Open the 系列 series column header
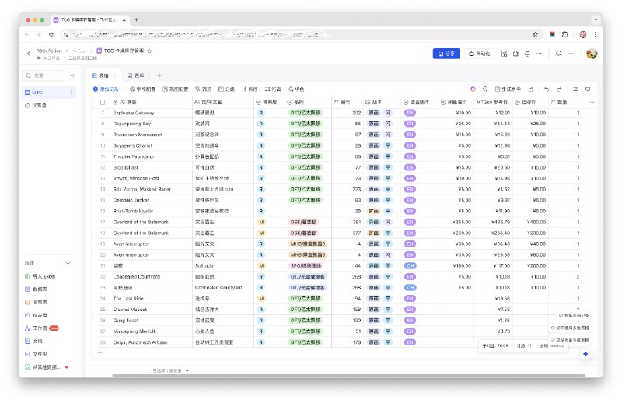Screen dimensions: 622x403 tap(308, 102)
